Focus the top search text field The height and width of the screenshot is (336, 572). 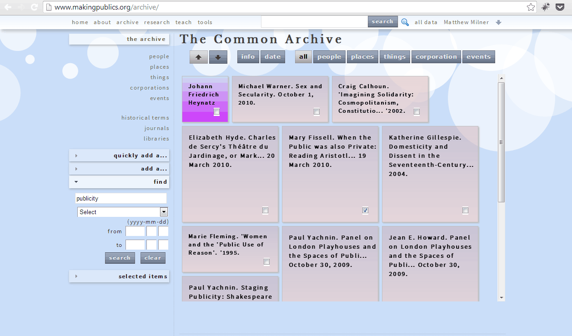315,21
